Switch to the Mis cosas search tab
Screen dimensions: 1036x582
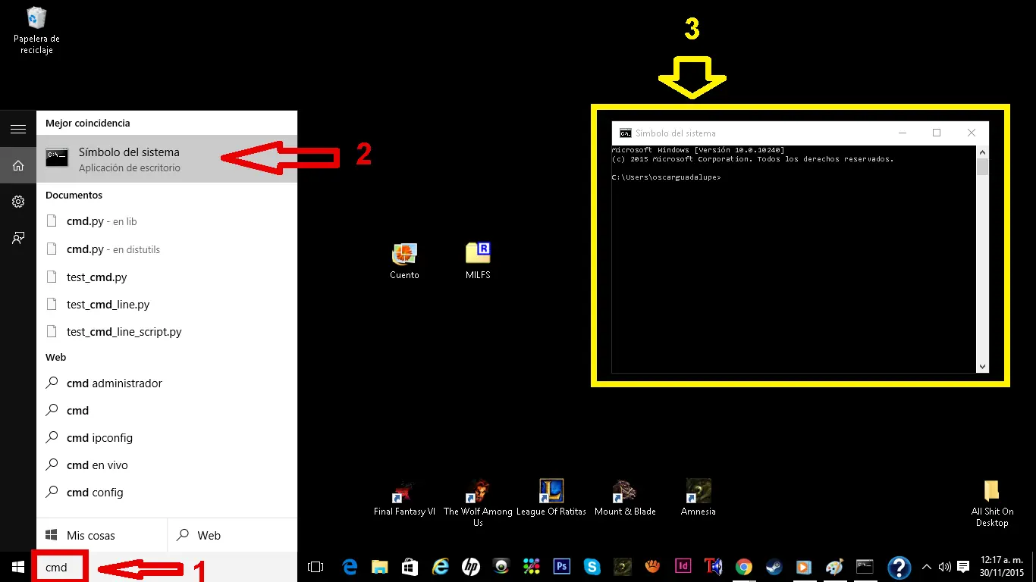pos(102,535)
